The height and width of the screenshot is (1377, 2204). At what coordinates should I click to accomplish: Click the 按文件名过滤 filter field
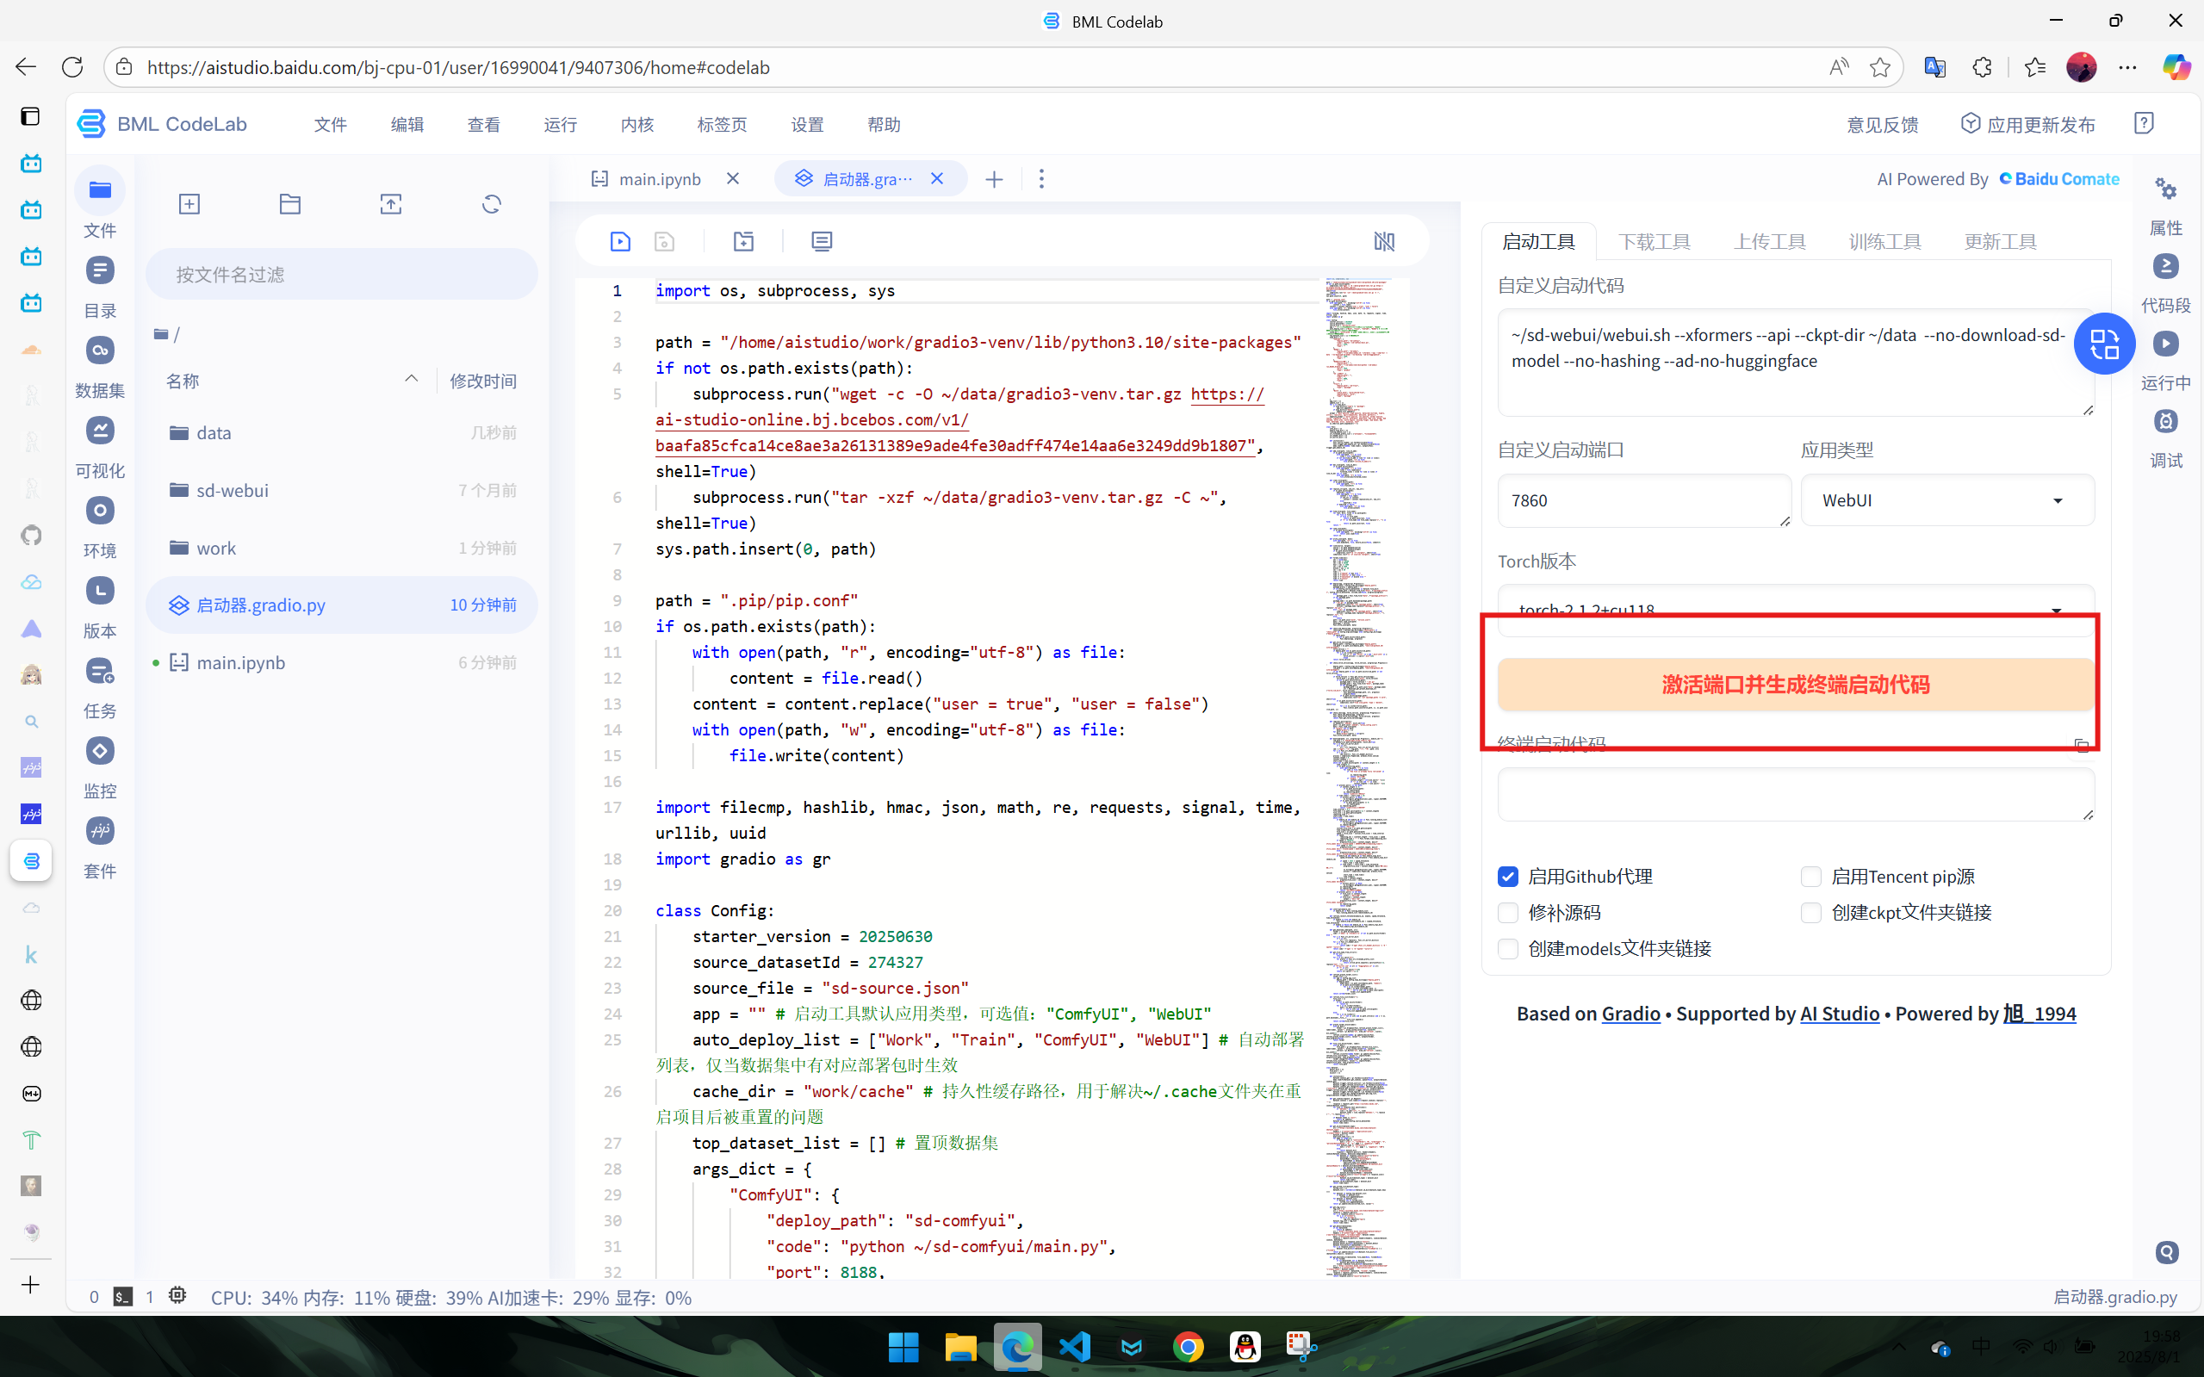coord(342,274)
